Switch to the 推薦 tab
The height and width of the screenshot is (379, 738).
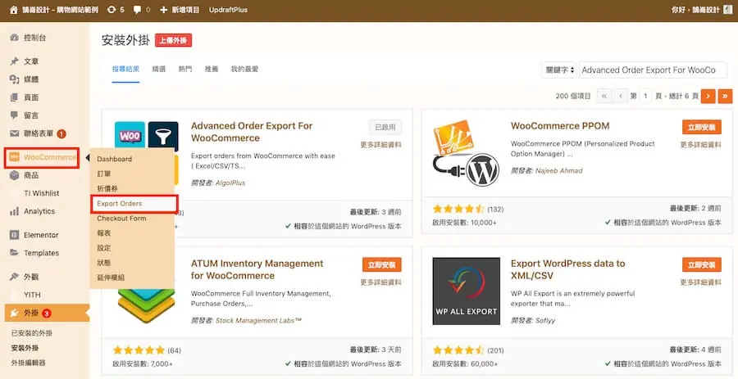point(212,69)
